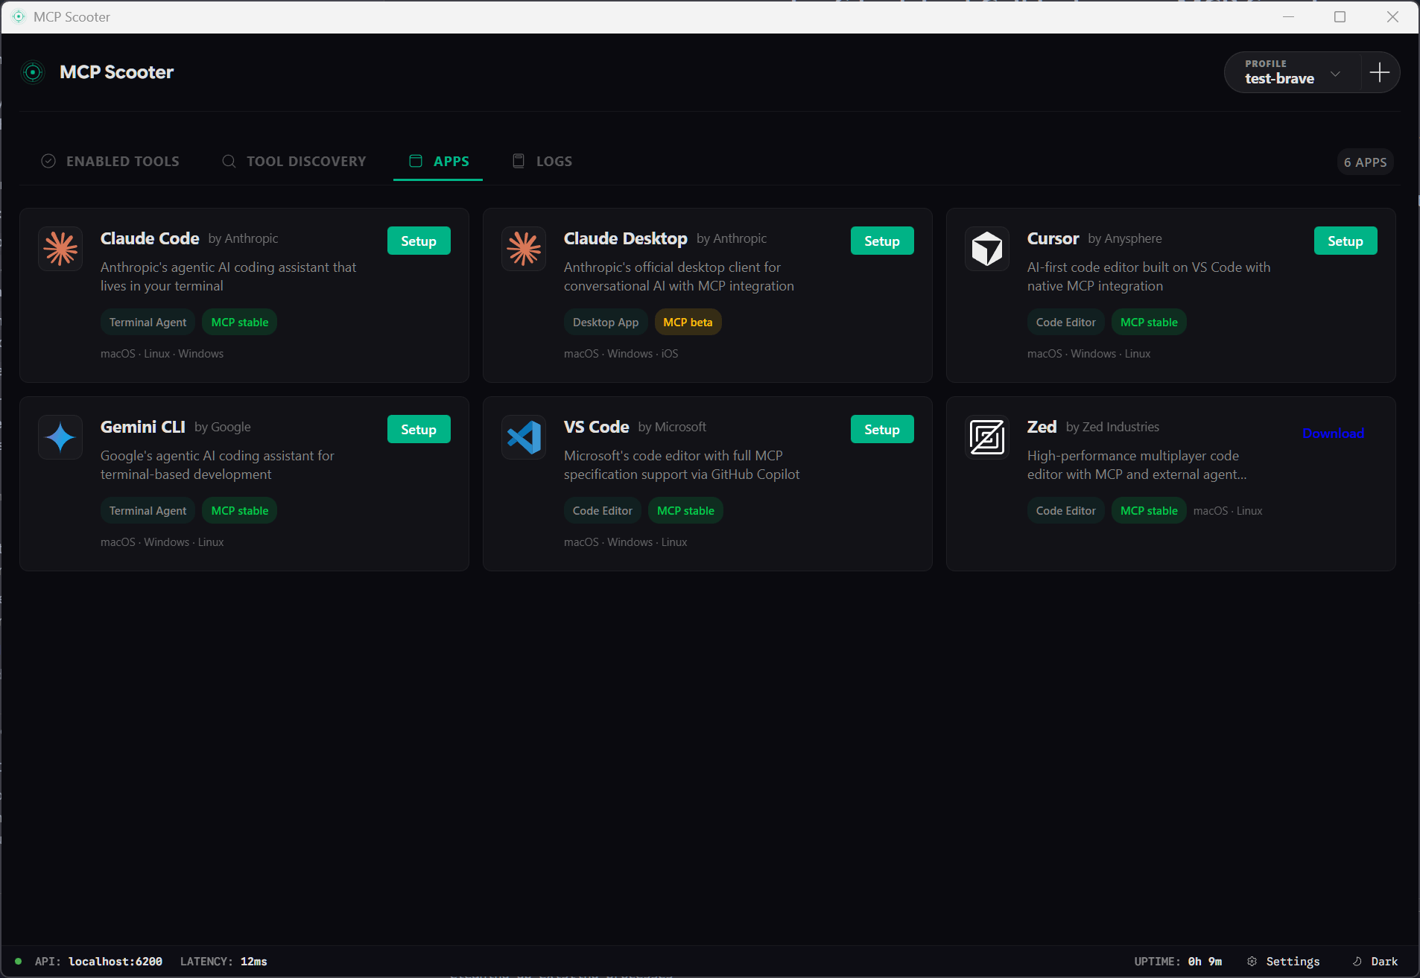This screenshot has height=978, width=1420.
Task: Click the clipboard icon beside Logs
Action: tap(519, 161)
